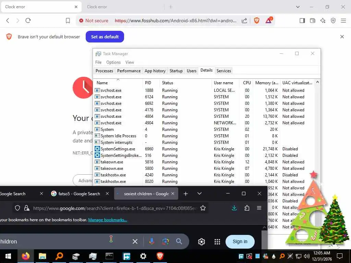This screenshot has width=351, height=263.
Task: Open File Explorer from taskbar
Action: tap(42, 256)
